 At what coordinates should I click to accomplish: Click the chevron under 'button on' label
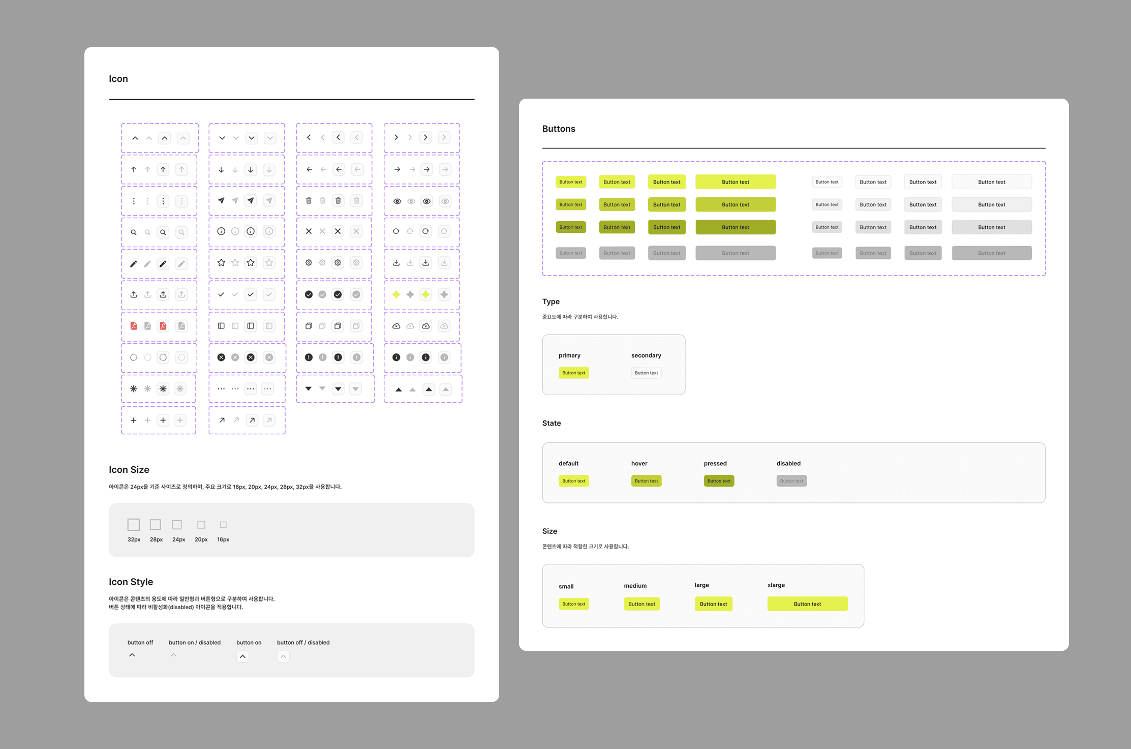pos(242,656)
